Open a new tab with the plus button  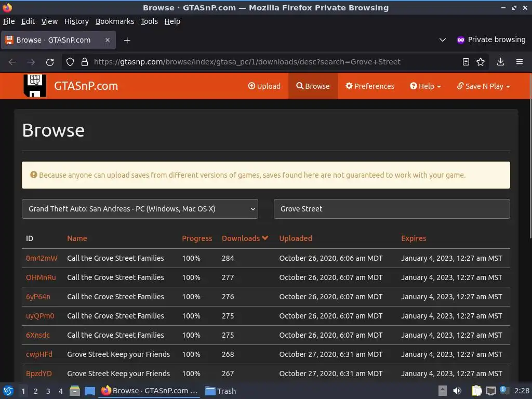pyautogui.click(x=127, y=41)
